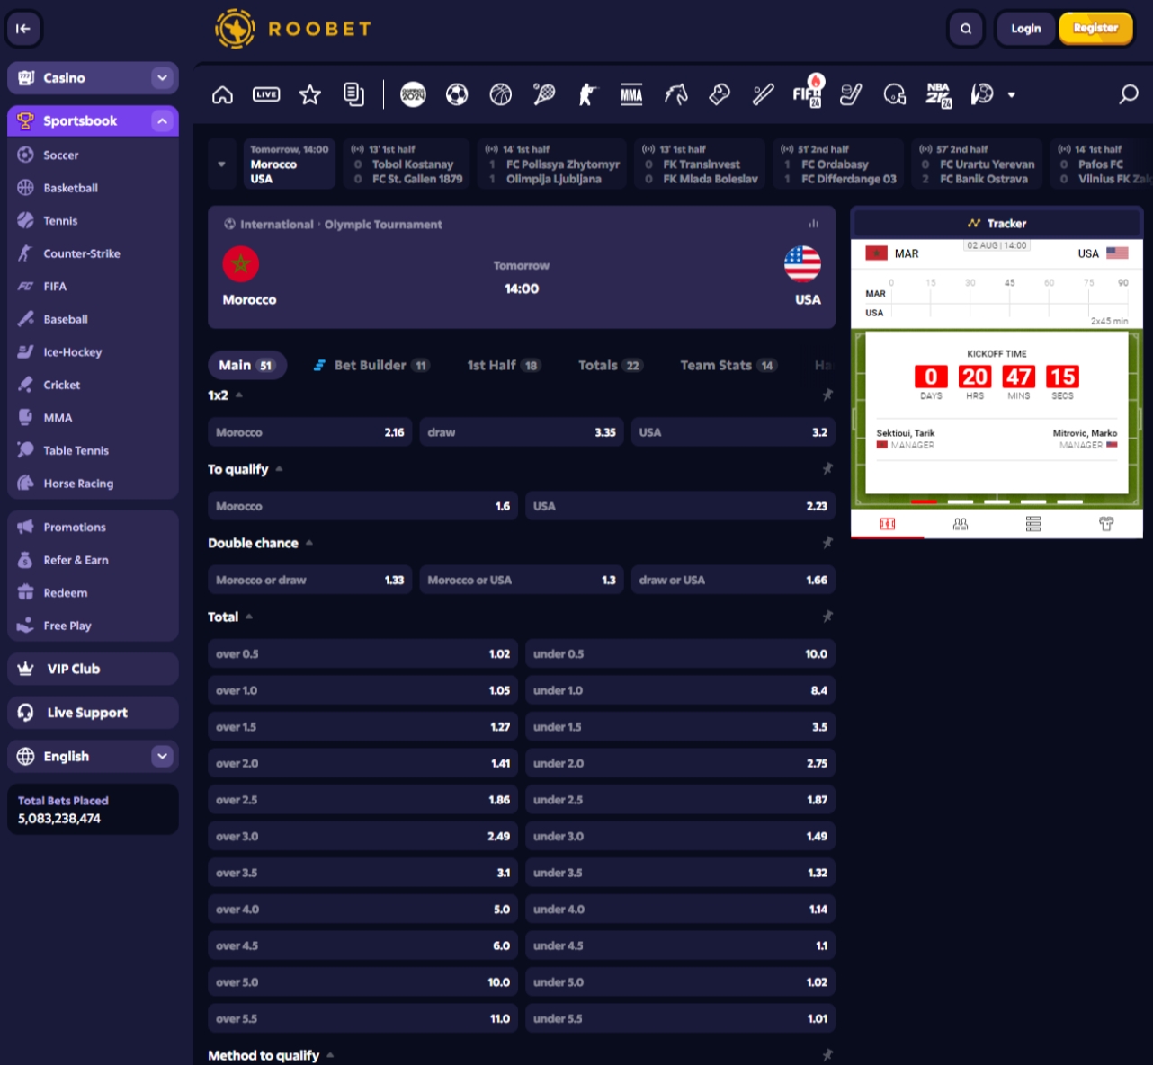Pin the Total market

point(827,616)
